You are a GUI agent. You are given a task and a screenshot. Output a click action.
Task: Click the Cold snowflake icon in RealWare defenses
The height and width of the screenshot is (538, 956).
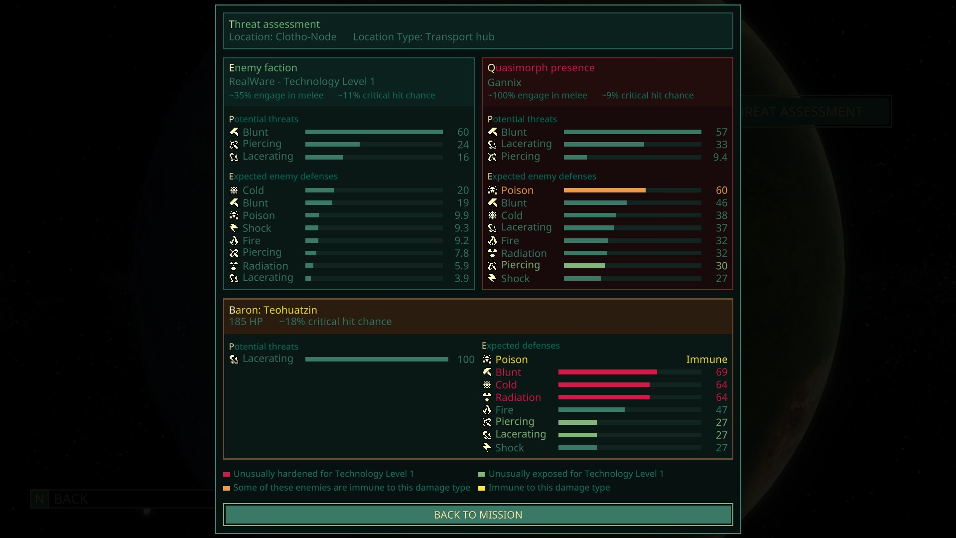click(x=234, y=190)
